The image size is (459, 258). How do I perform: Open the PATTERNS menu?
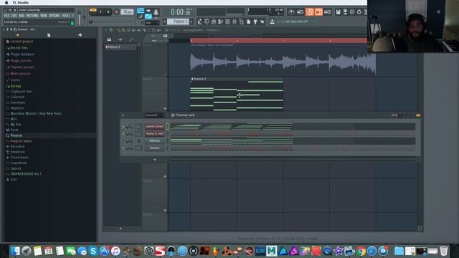[32, 16]
